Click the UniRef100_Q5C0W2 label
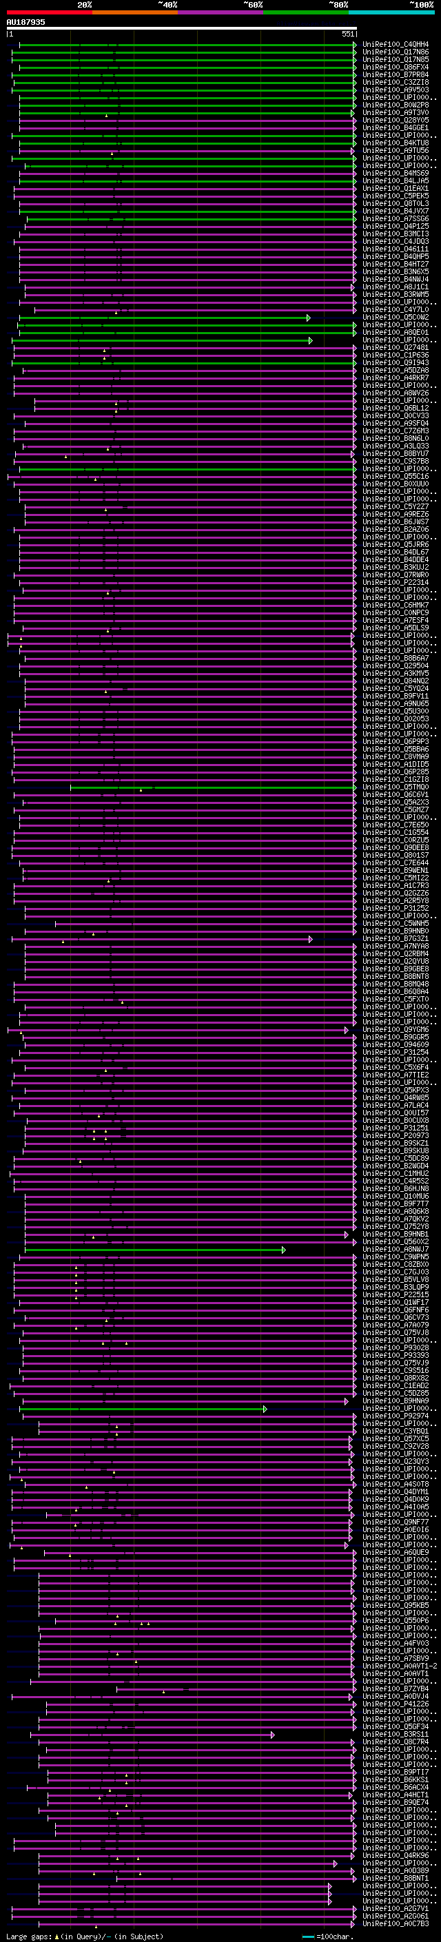The height and width of the screenshot is (1942, 441). click(x=396, y=318)
